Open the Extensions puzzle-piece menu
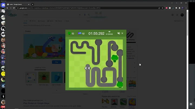The image size is (195, 109). (180, 8)
